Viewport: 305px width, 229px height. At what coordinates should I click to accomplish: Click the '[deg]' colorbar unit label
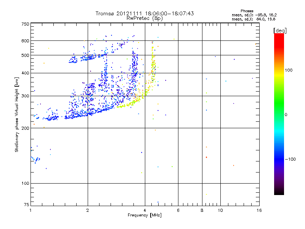point(280,31)
